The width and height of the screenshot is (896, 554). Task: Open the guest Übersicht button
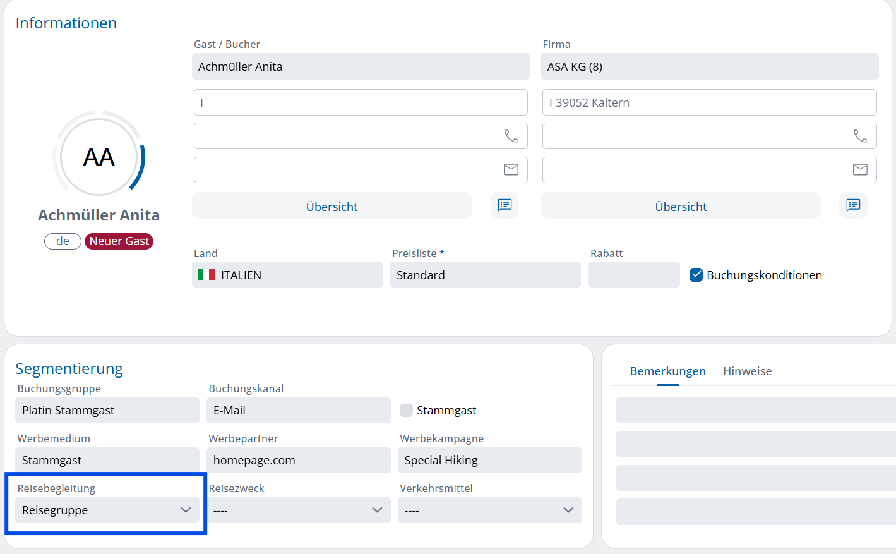pyautogui.click(x=332, y=207)
